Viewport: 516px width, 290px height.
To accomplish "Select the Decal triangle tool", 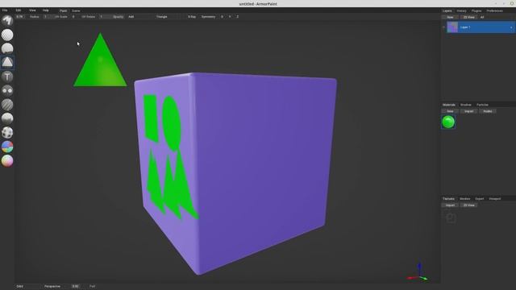I will 7,63.
